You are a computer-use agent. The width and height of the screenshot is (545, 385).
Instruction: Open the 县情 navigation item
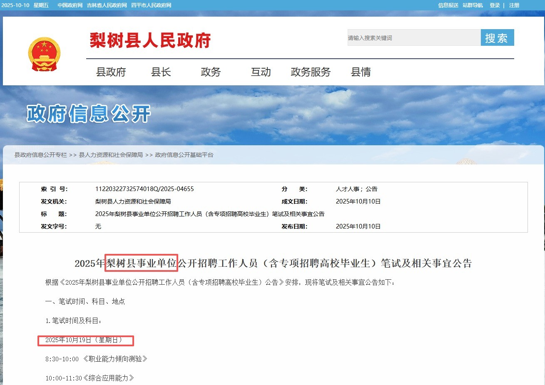(x=361, y=72)
